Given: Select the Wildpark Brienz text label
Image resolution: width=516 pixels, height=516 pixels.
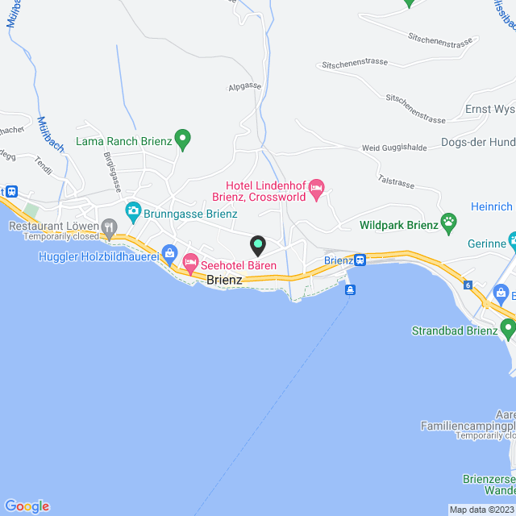Looking at the screenshot, I should (399, 225).
